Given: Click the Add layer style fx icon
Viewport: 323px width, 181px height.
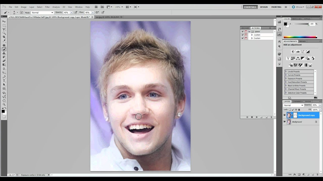Looking at the screenshot, I should [x=294, y=174].
